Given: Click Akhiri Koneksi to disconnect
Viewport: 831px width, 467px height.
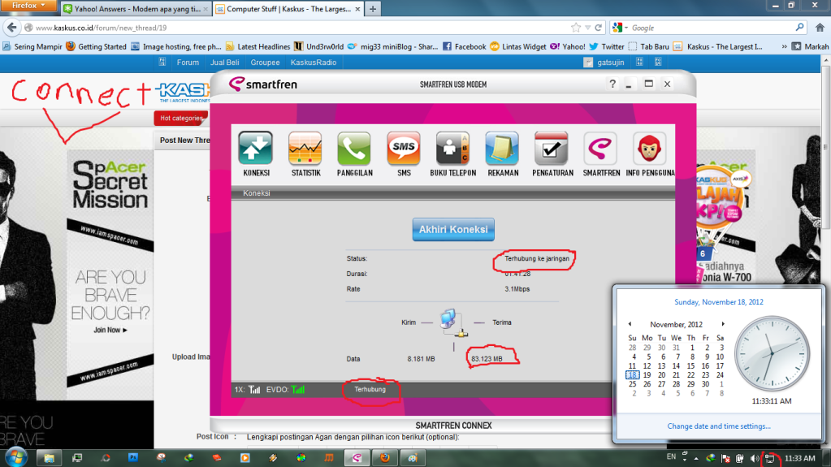Looking at the screenshot, I should click(453, 230).
